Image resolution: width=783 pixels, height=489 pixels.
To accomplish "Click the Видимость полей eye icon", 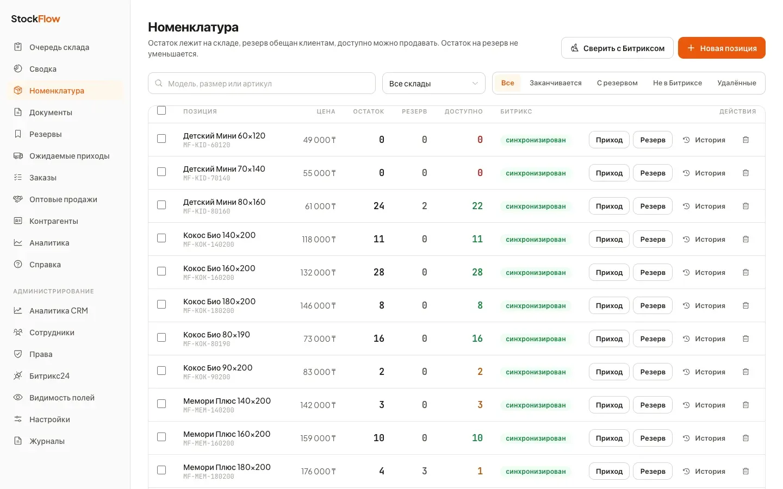I will 18,397.
